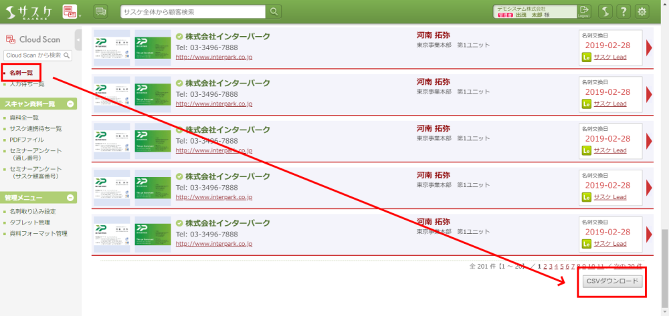669x316 pixels.
Task: Open PDFファイル in the sidebar
Action: point(27,140)
